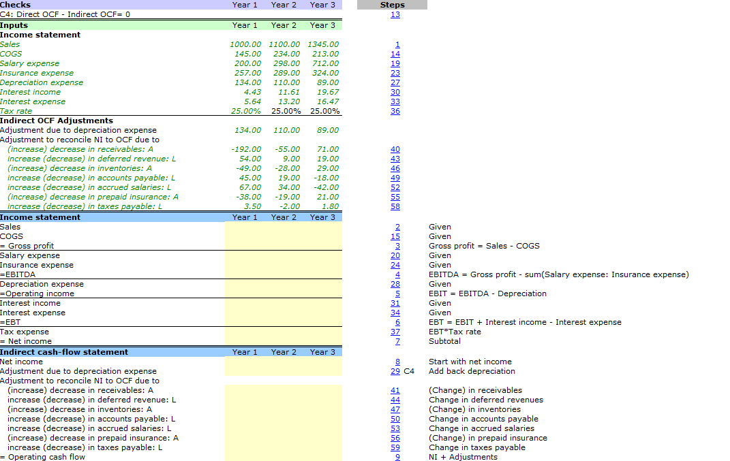Viewport: 730px width, 461px height.
Task: Click step 29 link marked C4
Action: (395, 371)
